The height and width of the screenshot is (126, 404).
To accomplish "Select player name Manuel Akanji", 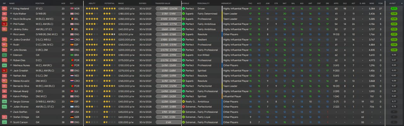I will (x=20, y=91).
